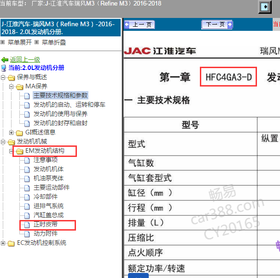Click the page icon beside 主要技术规格和参数
This screenshot has width=280, height=278.
click(x=27, y=96)
